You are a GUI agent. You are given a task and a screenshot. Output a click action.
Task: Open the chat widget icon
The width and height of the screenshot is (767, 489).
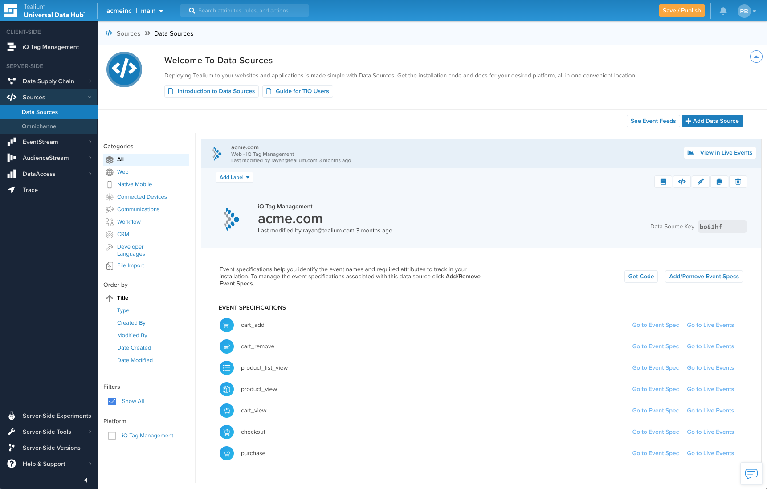tap(751, 473)
